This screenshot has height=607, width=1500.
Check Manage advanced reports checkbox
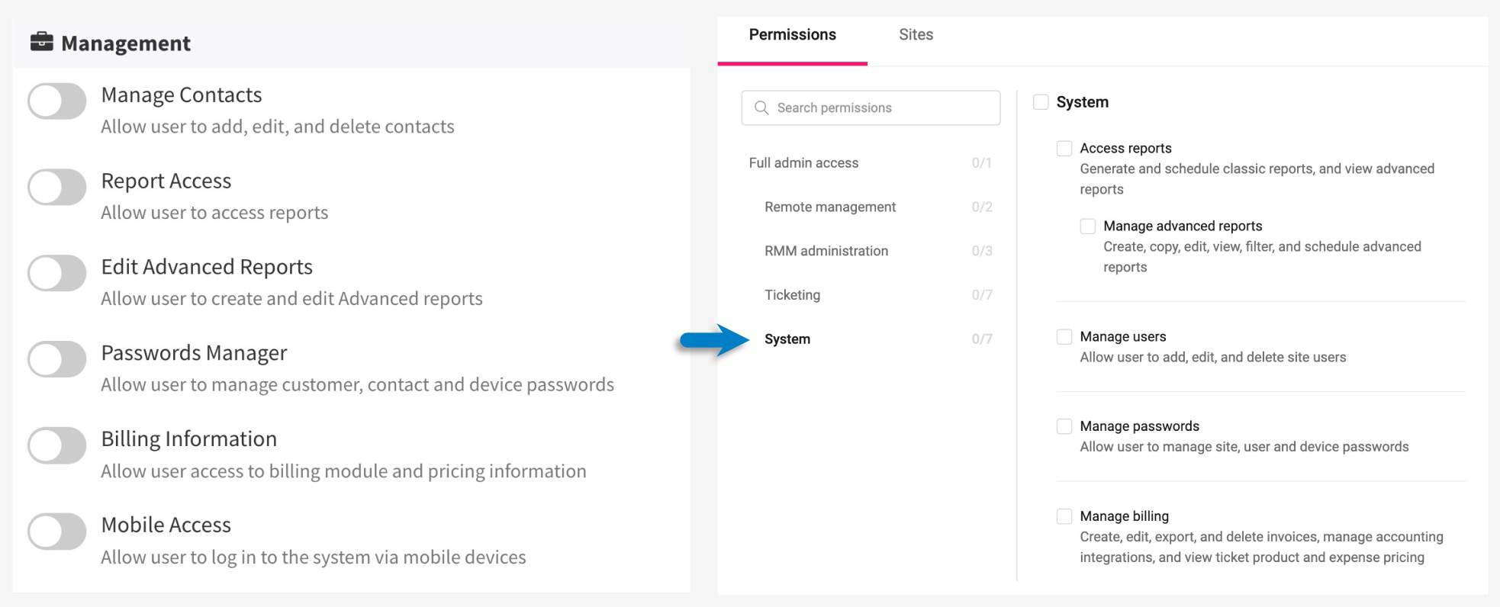click(1088, 226)
